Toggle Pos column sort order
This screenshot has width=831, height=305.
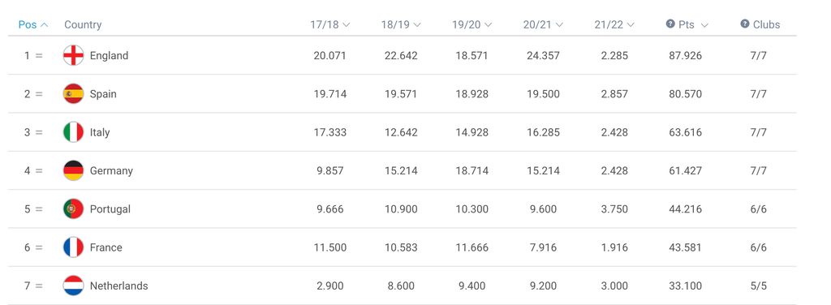coord(32,24)
